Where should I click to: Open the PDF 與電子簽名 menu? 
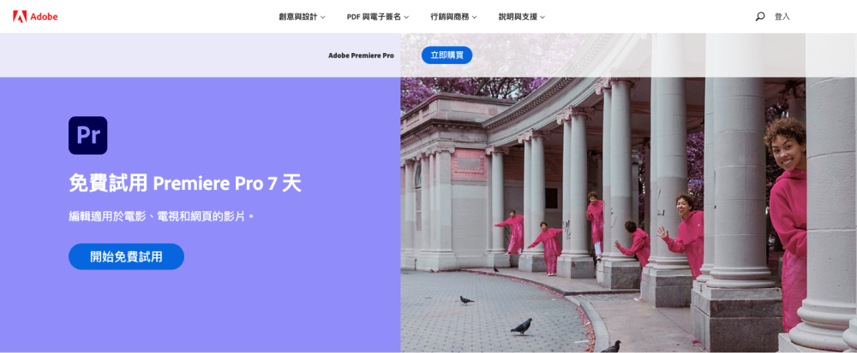(x=374, y=16)
